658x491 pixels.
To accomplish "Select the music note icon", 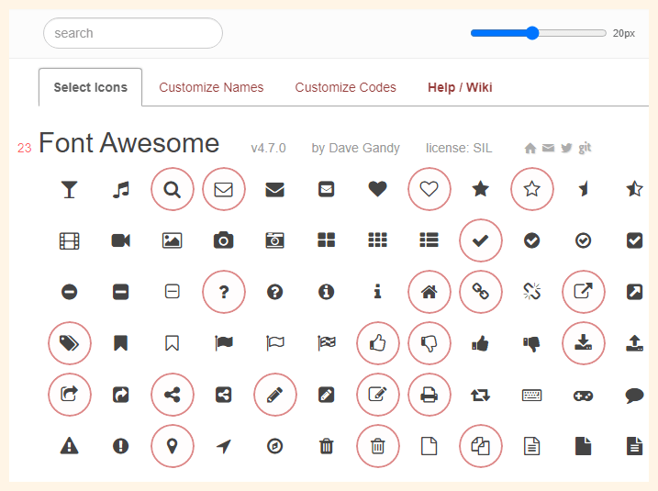I will click(121, 189).
